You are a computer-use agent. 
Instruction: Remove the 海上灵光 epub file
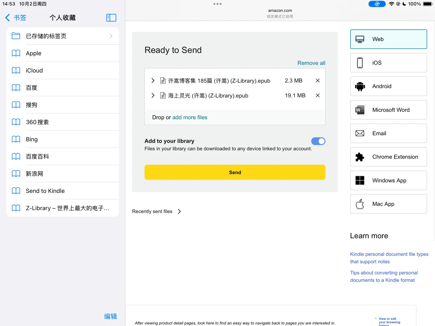tap(318, 95)
